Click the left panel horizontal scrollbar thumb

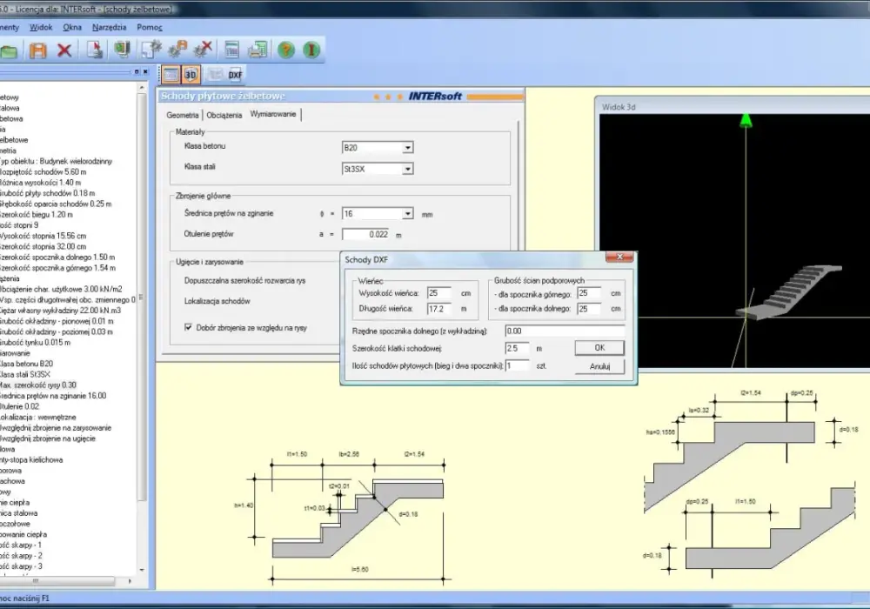pos(57,581)
